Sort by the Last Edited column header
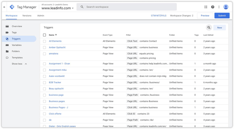Screen dimensions: 234x129 tap(208, 35)
